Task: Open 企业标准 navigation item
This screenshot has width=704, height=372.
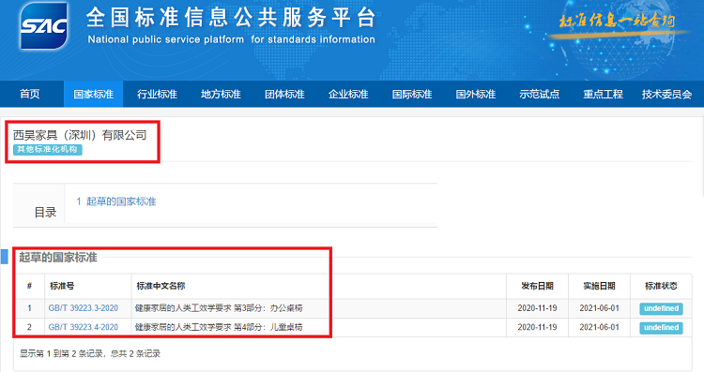Action: click(x=348, y=94)
